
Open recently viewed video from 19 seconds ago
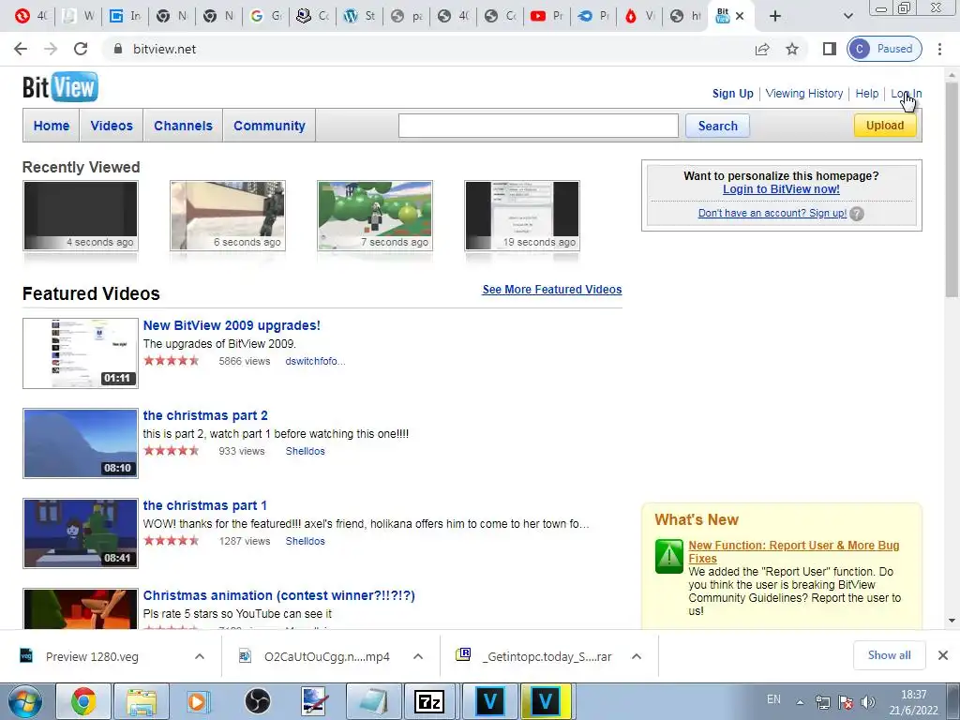[522, 217]
